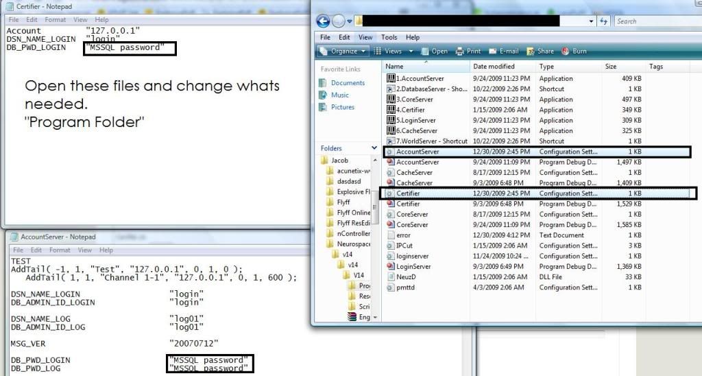Open Format menu in Certifier Notepad

click(x=56, y=20)
